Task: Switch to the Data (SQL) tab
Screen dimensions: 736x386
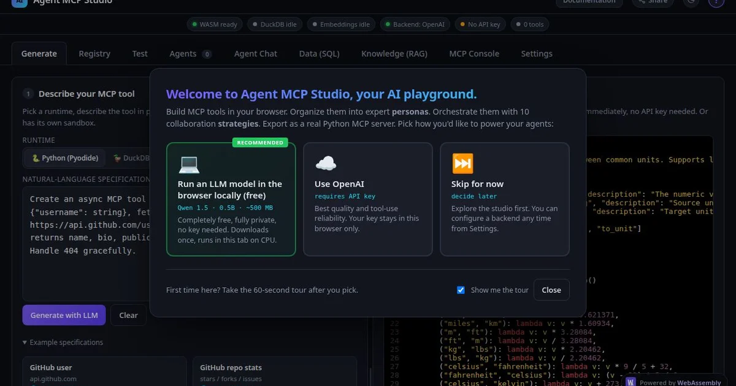Action: point(319,54)
